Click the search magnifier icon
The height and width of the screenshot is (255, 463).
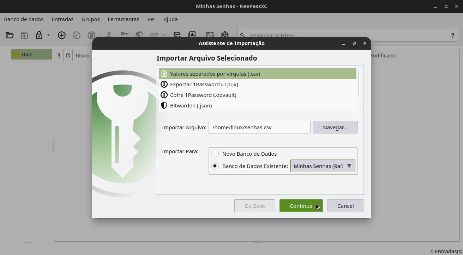tap(242, 35)
